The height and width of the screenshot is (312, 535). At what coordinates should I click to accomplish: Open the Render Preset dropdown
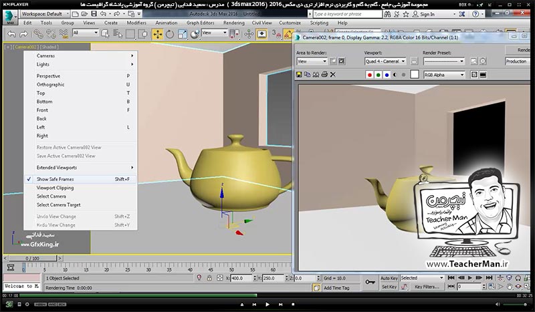tap(443, 61)
